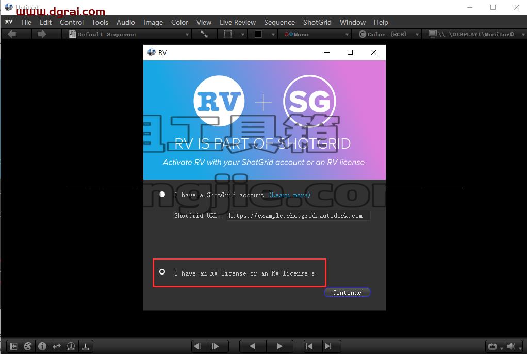The height and width of the screenshot is (354, 527).
Task: Open the Default Sequence dropdown
Action: pos(129,34)
